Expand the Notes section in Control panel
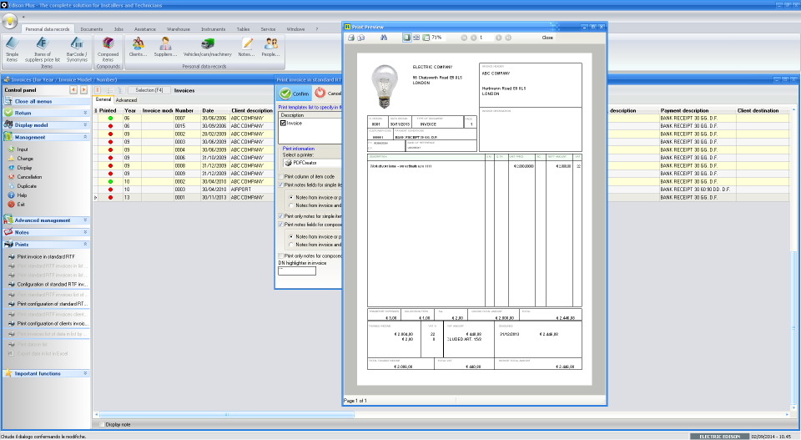801x440 pixels. (x=46, y=232)
